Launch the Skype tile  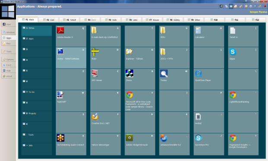(243, 58)
